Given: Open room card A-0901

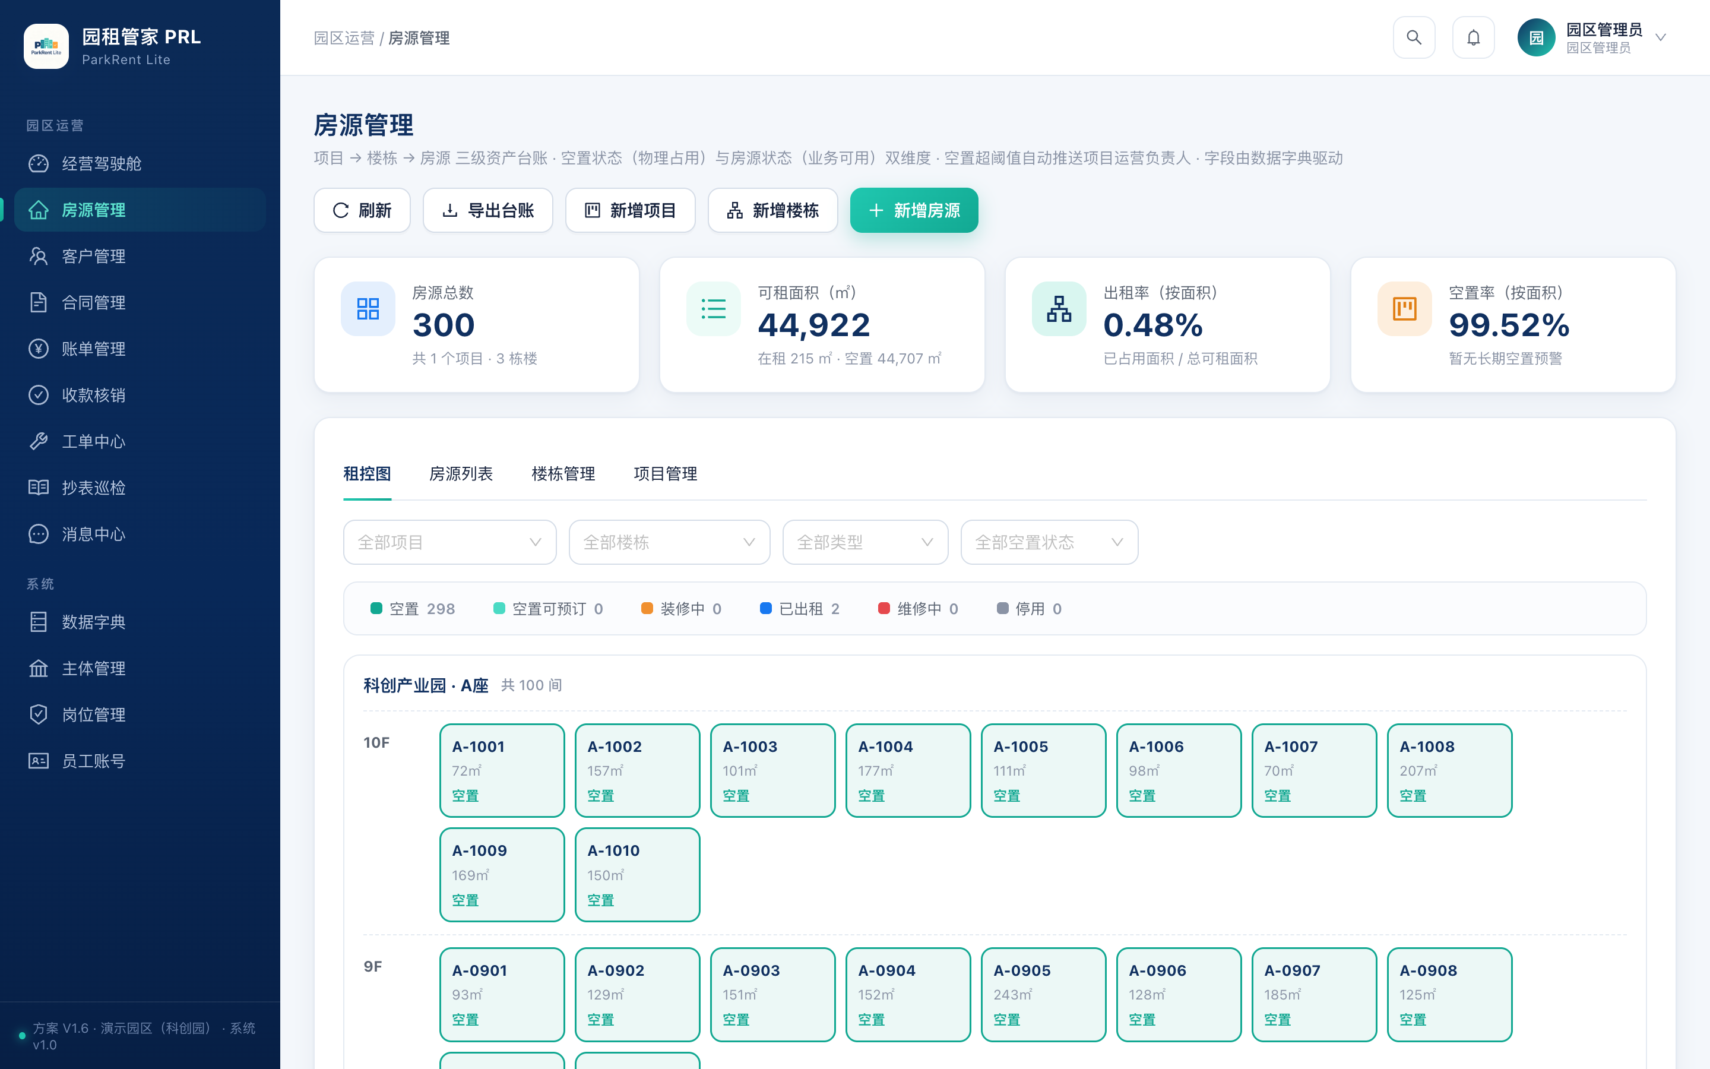Looking at the screenshot, I should [x=502, y=995].
